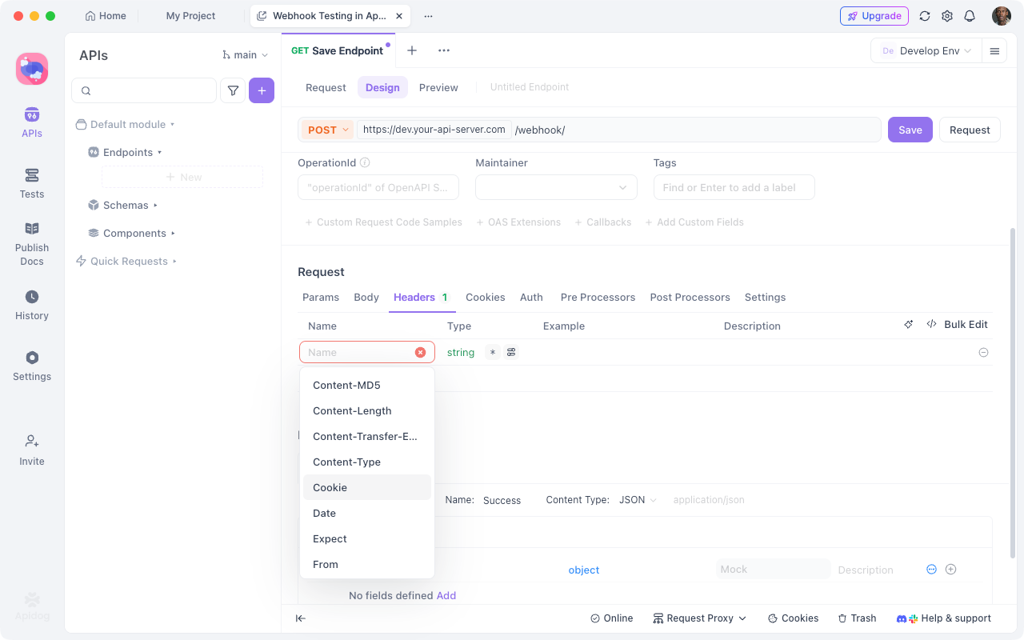Expand the Maintainer dropdown
The image size is (1024, 640).
556,187
